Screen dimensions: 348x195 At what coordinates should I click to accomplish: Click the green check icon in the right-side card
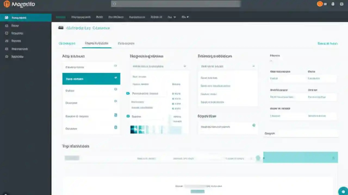tap(254, 125)
